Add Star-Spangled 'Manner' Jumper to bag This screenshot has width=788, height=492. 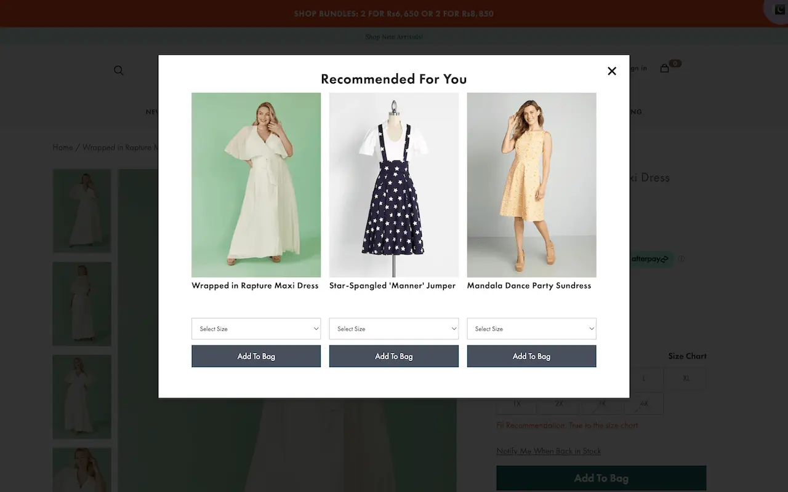393,355
